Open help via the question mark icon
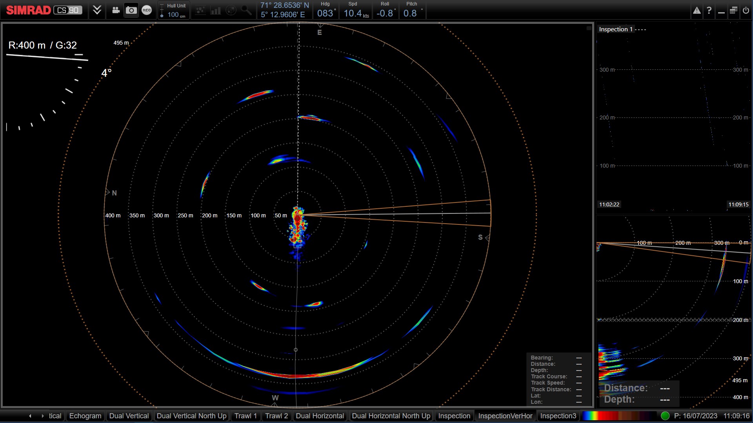The width and height of the screenshot is (753, 423). click(709, 11)
